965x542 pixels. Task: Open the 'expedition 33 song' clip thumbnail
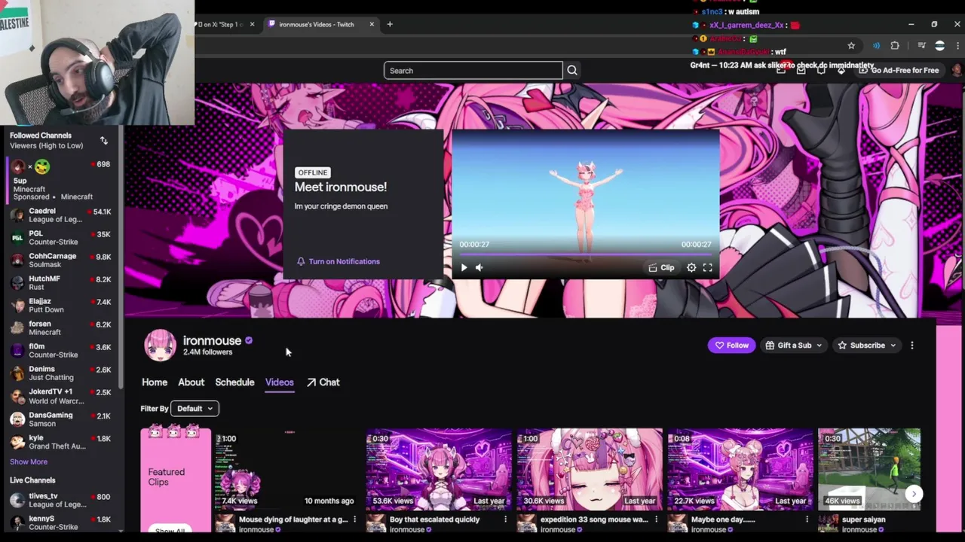[590, 469]
